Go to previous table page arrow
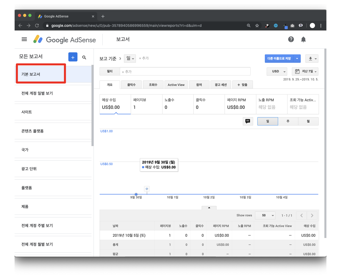Screen dimensions: 341x276 click(x=301, y=215)
